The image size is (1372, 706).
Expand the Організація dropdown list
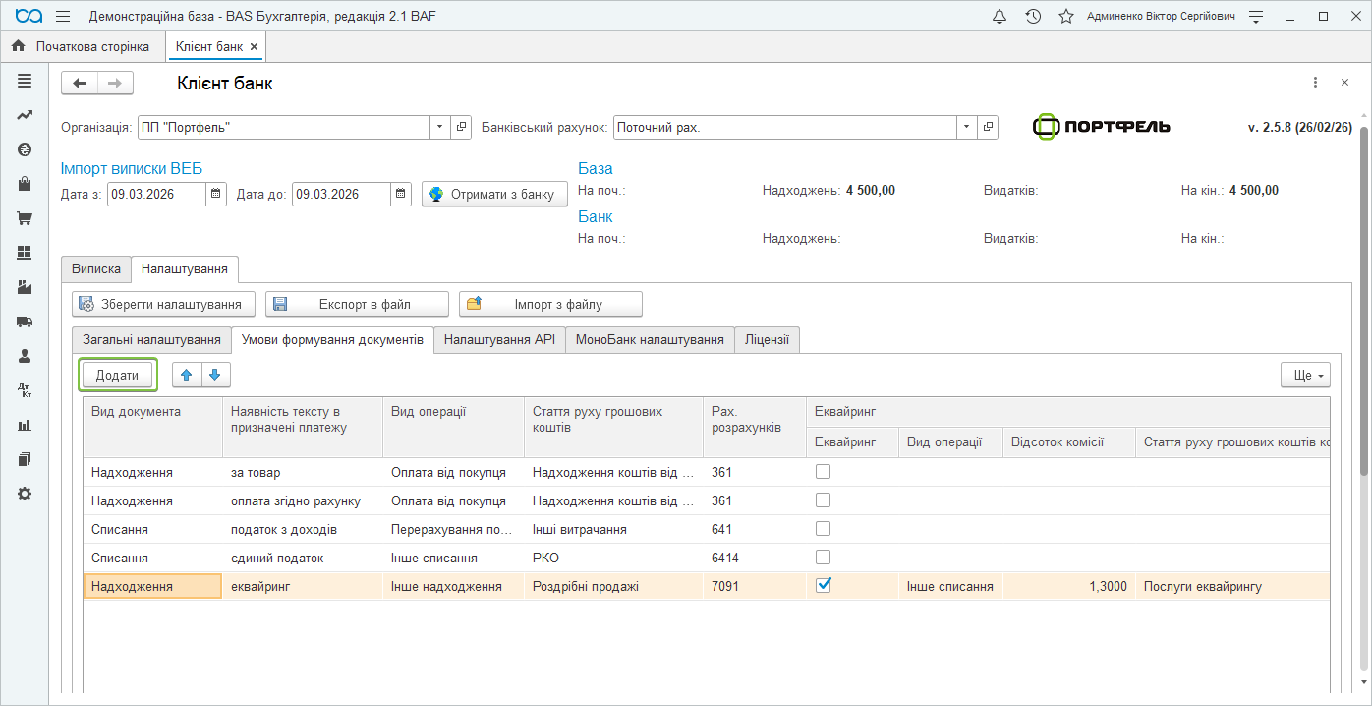439,128
